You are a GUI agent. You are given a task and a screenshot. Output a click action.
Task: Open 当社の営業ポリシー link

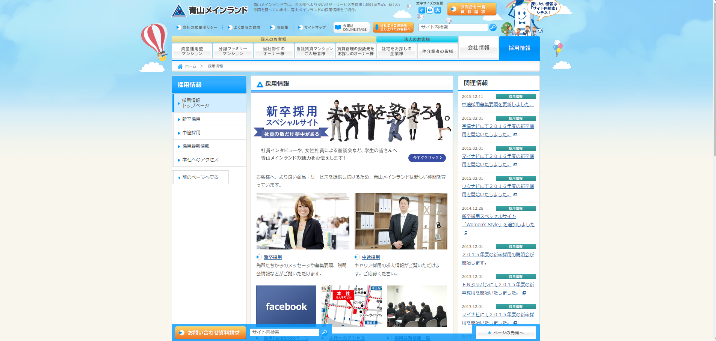click(x=197, y=27)
